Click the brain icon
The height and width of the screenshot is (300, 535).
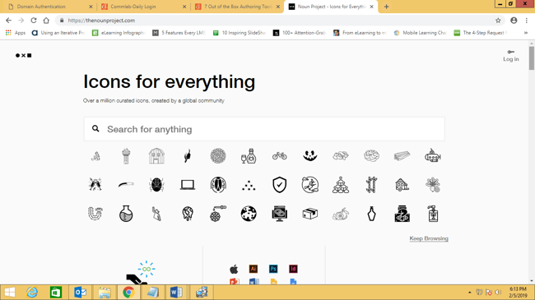[x=371, y=156]
